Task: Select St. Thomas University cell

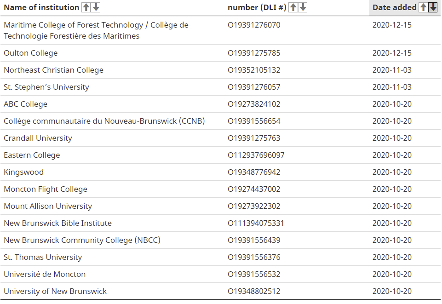Action: point(43,257)
